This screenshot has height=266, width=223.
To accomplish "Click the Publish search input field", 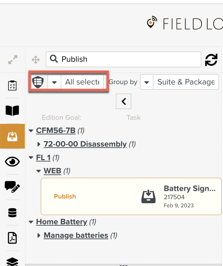I will pyautogui.click(x=129, y=59).
